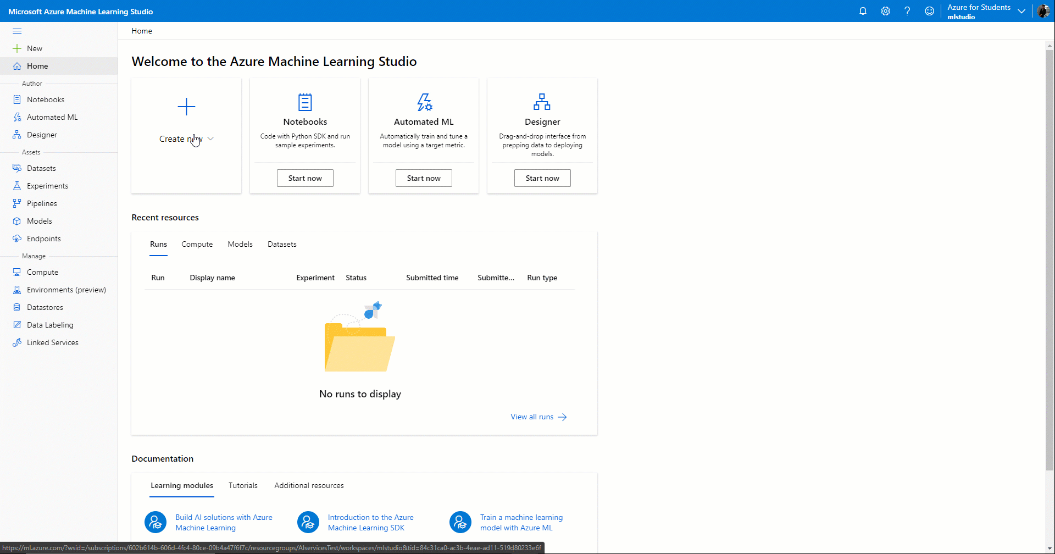Open the notifications bell icon
The image size is (1055, 554).
pyautogui.click(x=863, y=11)
